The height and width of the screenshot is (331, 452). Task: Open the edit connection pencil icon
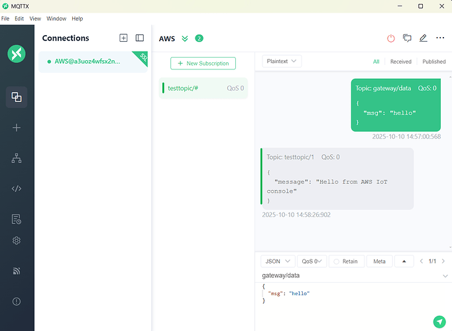tap(424, 38)
